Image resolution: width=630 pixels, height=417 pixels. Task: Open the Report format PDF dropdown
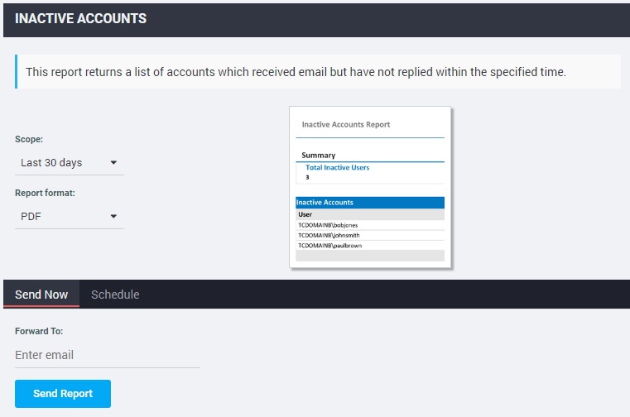pos(70,217)
